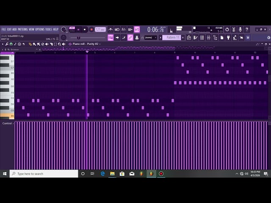The height and width of the screenshot is (203, 271).
Task: Open the audio editor scissors icon
Action: tap(234, 30)
